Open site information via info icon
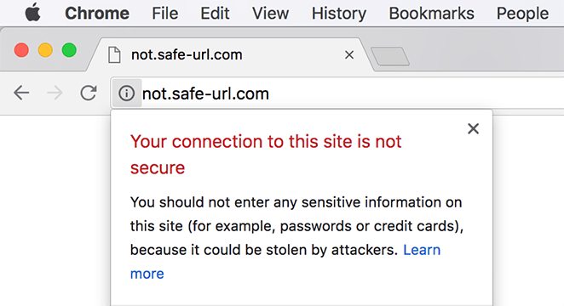The image size is (564, 306). [x=127, y=93]
